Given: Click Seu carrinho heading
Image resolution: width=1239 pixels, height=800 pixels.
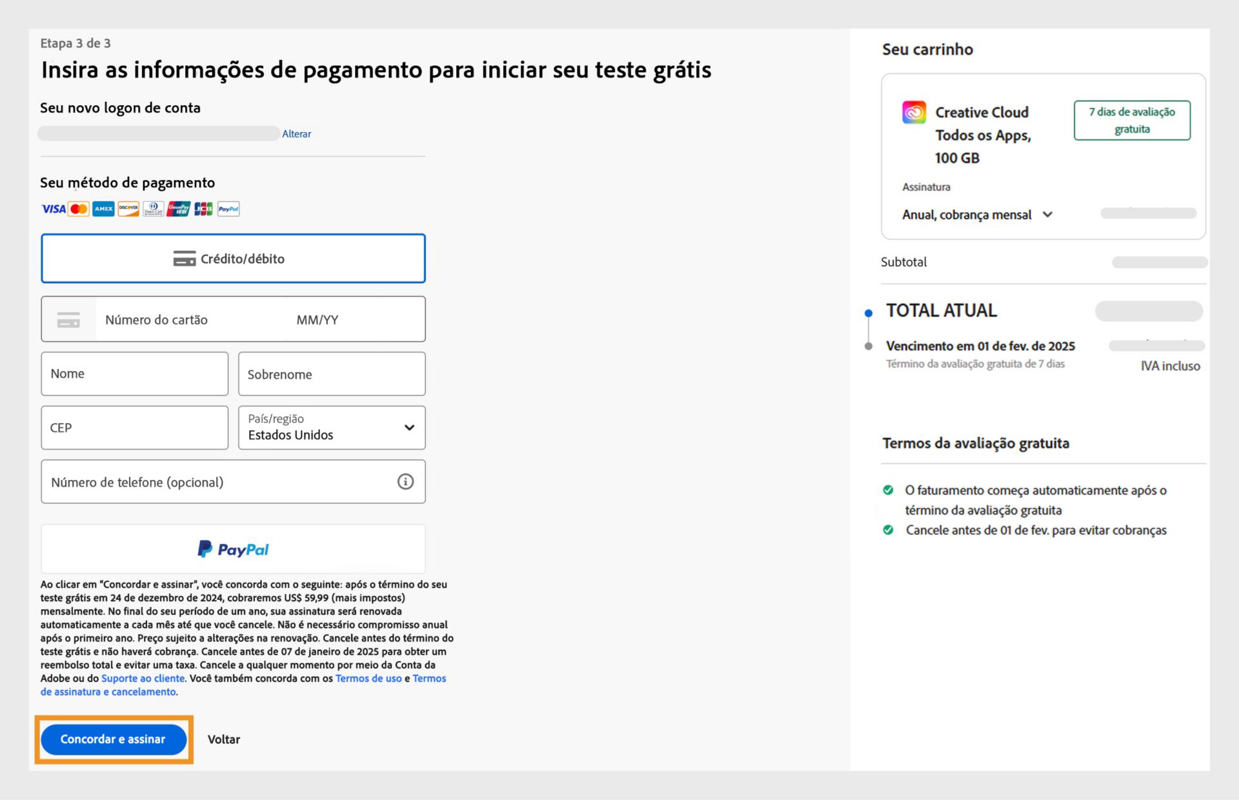Looking at the screenshot, I should pos(927,49).
